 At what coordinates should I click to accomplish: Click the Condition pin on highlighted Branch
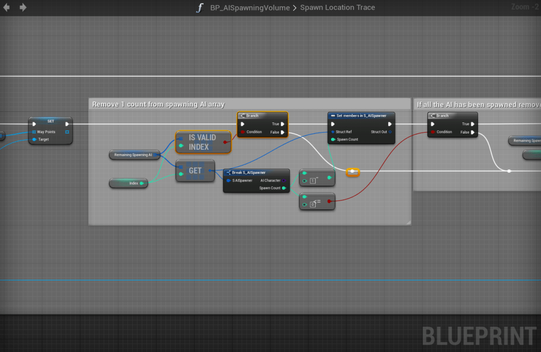pos(243,132)
